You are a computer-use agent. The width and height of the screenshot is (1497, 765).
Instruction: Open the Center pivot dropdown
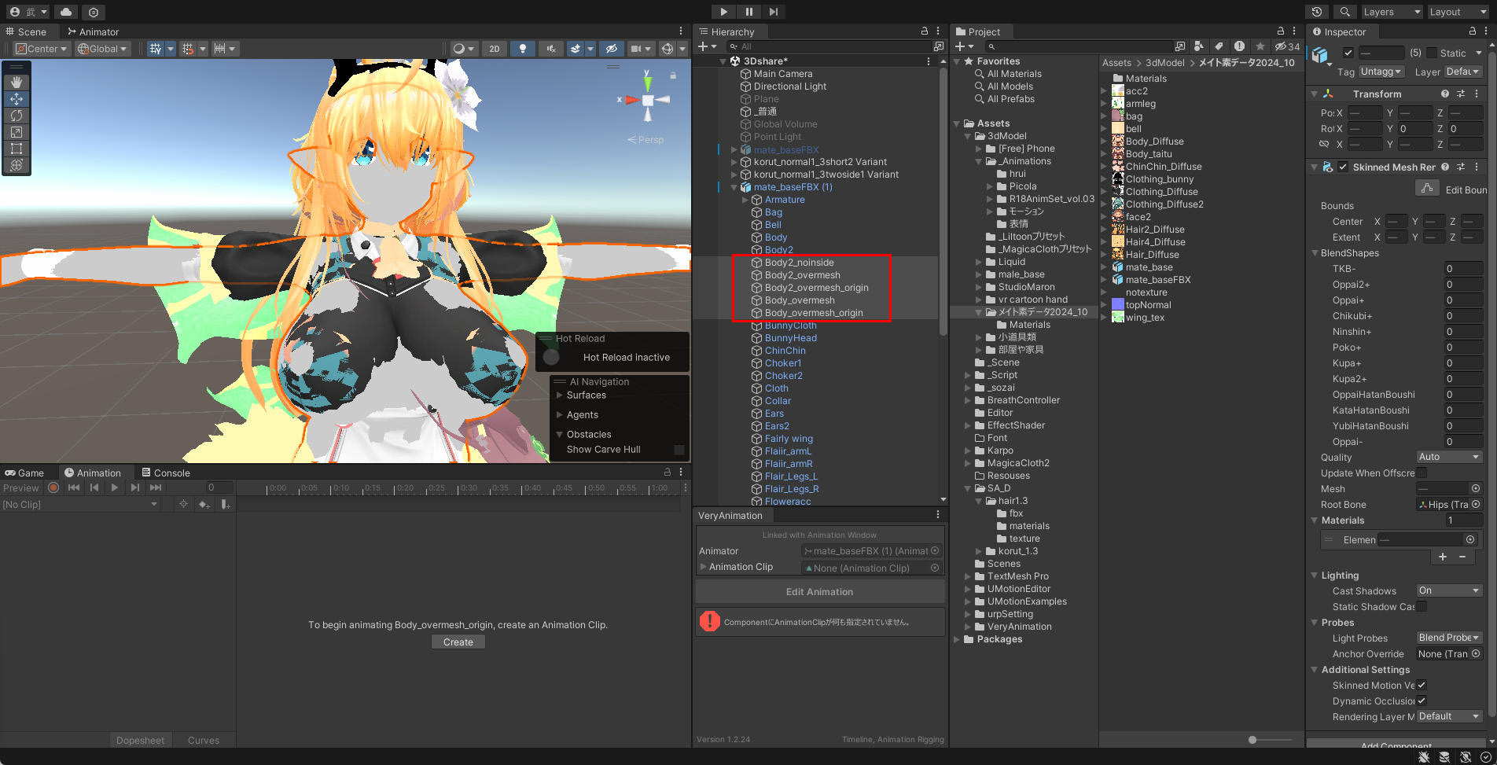click(x=42, y=49)
